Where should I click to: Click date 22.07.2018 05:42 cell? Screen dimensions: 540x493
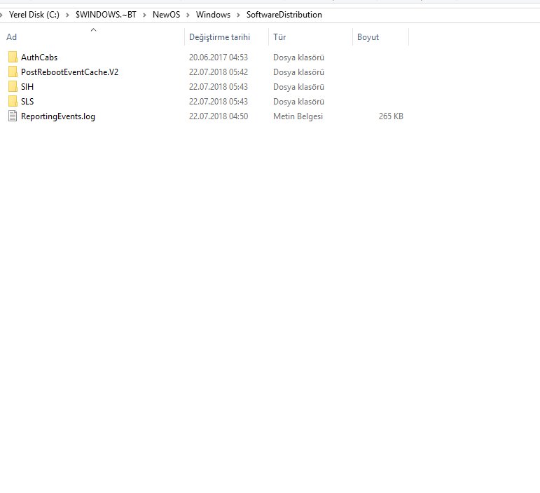pos(219,72)
